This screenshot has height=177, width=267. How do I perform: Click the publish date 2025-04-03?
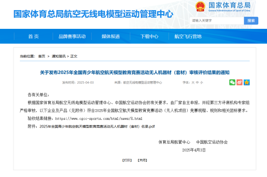click(85, 82)
